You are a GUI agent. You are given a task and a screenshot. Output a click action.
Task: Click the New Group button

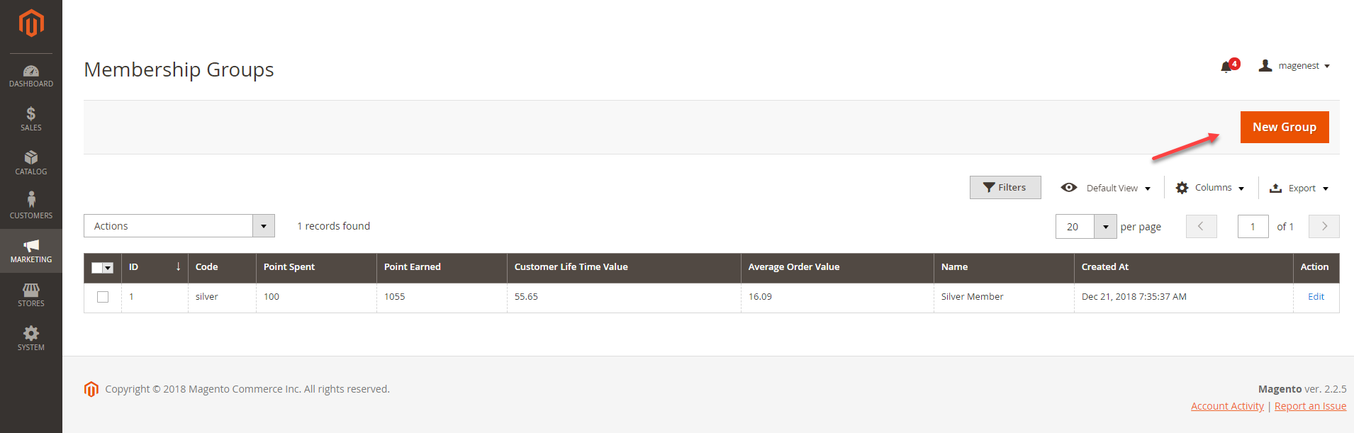(x=1284, y=127)
